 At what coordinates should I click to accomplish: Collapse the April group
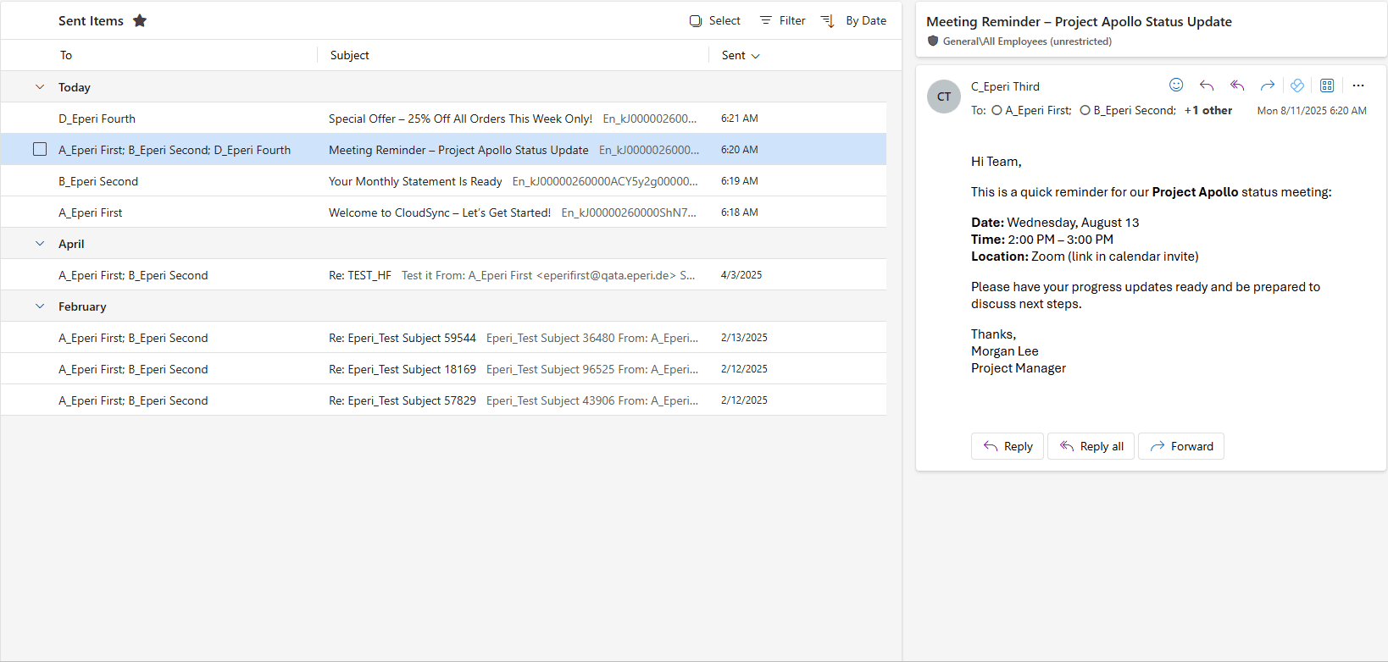coord(40,244)
